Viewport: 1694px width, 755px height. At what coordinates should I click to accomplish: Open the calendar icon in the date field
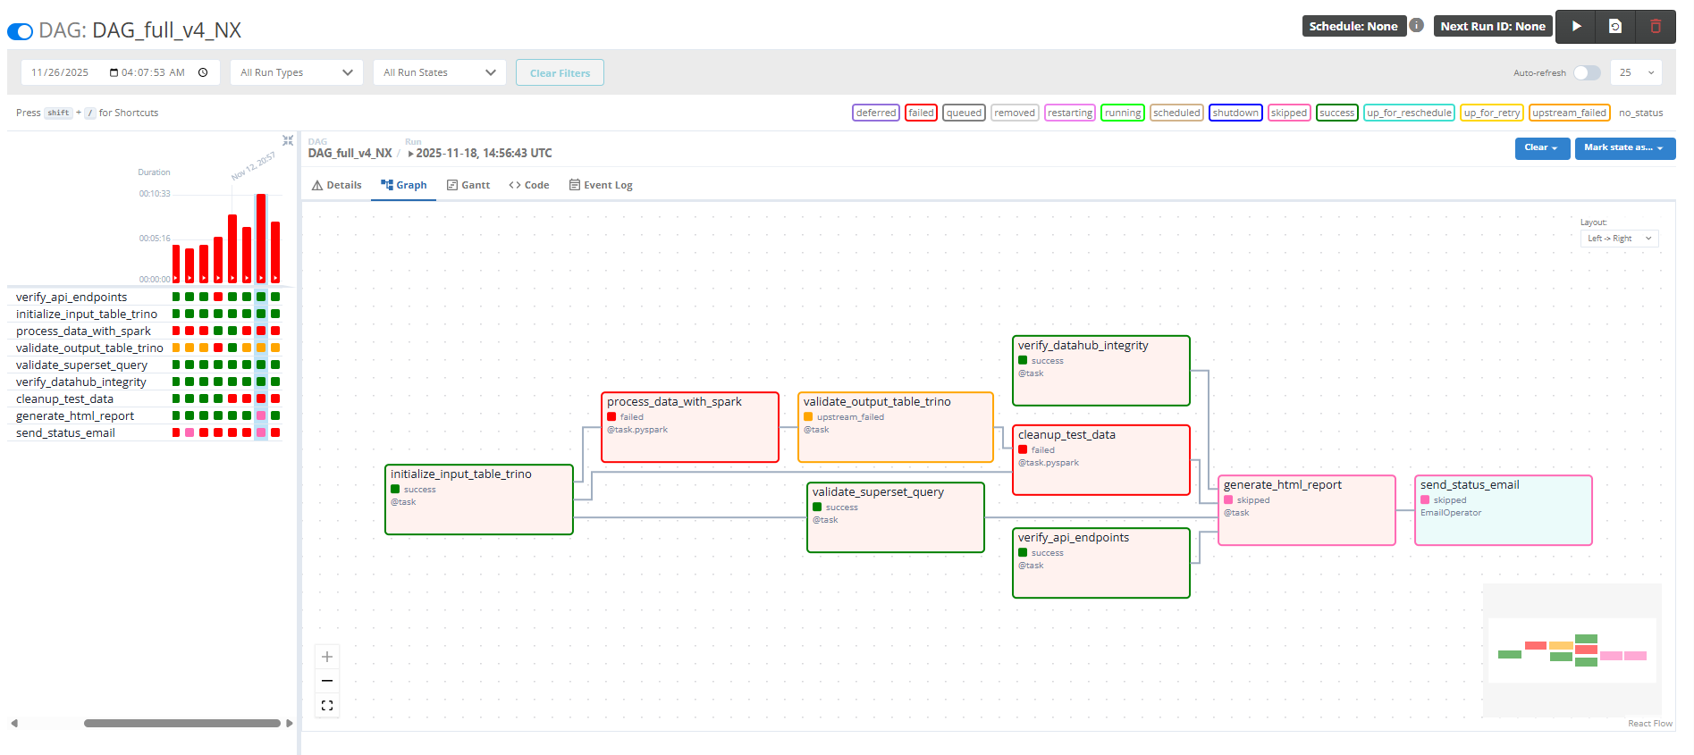click(114, 72)
